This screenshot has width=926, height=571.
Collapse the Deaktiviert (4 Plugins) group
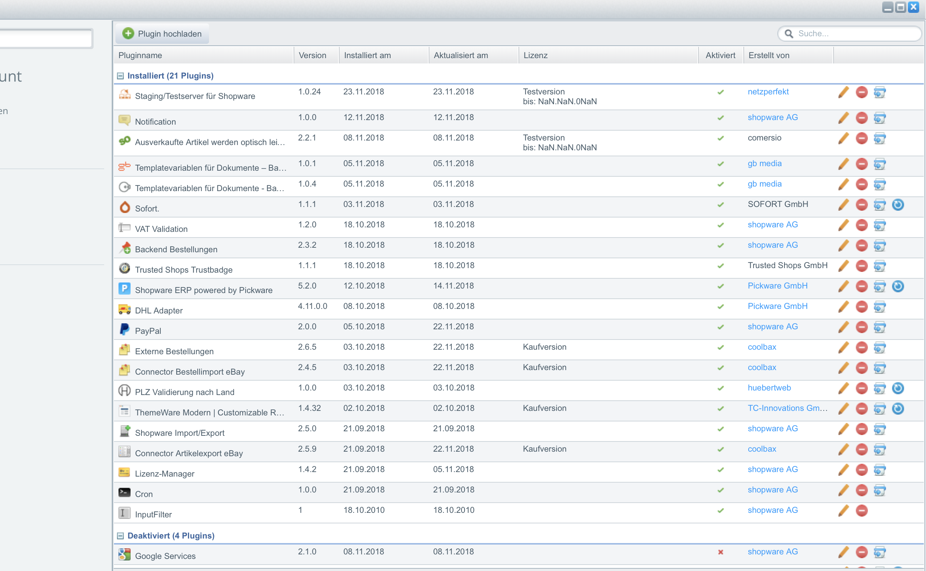click(x=120, y=536)
